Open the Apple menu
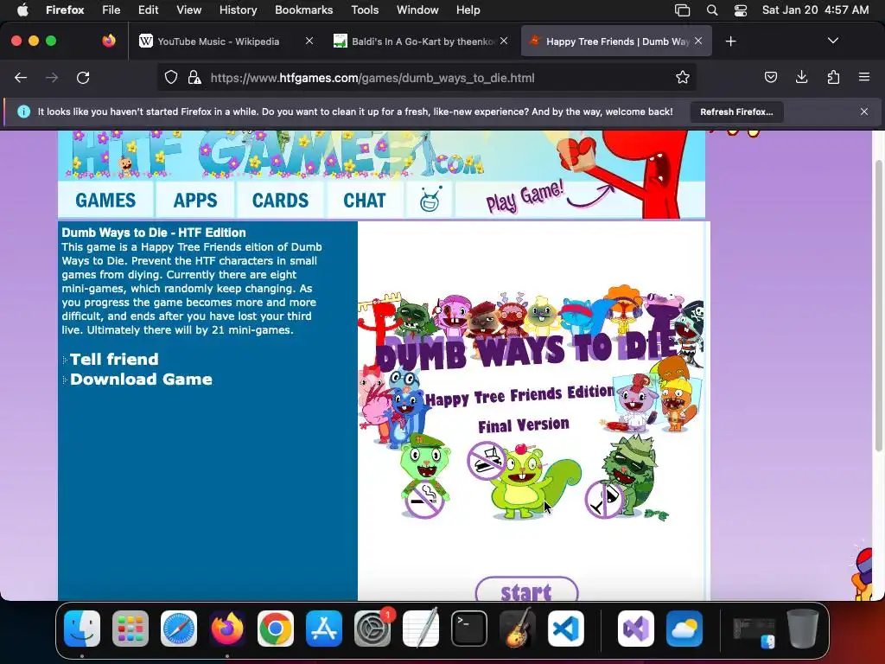885x664 pixels. (22, 10)
